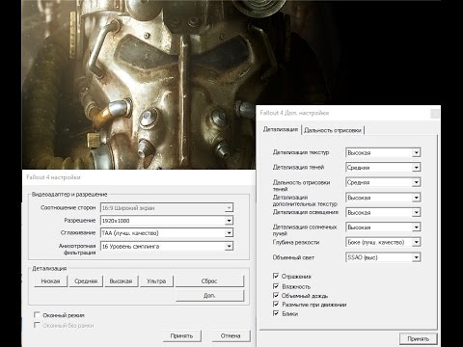Click the Fallout 4 настройки title text
The width and height of the screenshot is (463, 347).
point(53,177)
